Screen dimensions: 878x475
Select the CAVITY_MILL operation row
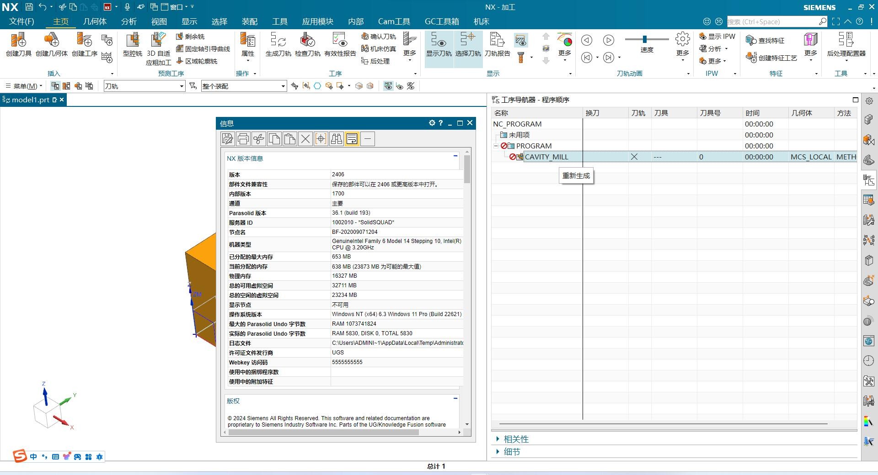(674, 157)
